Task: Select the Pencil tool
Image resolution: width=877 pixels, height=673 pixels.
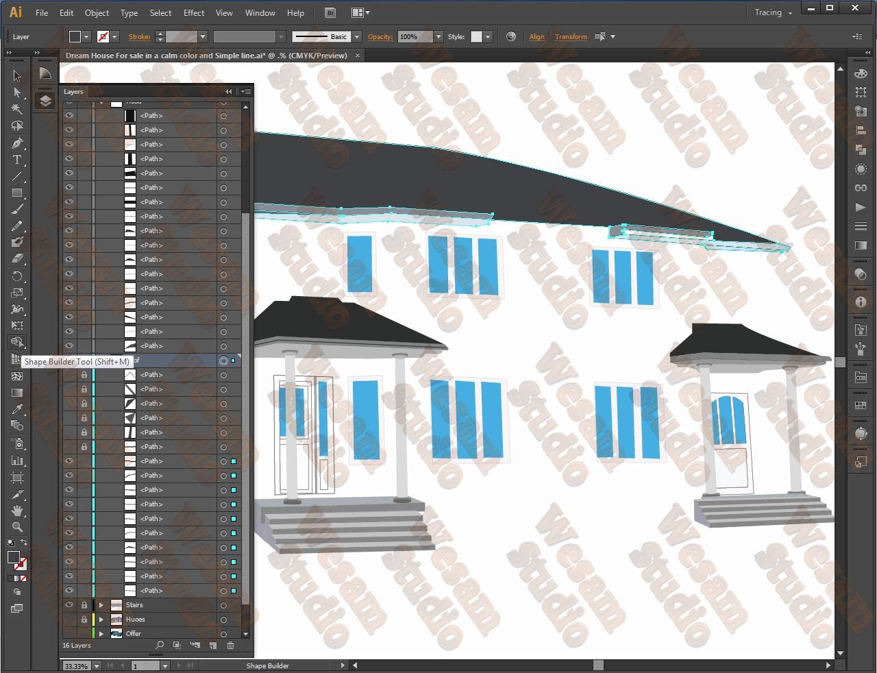Action: tap(17, 226)
